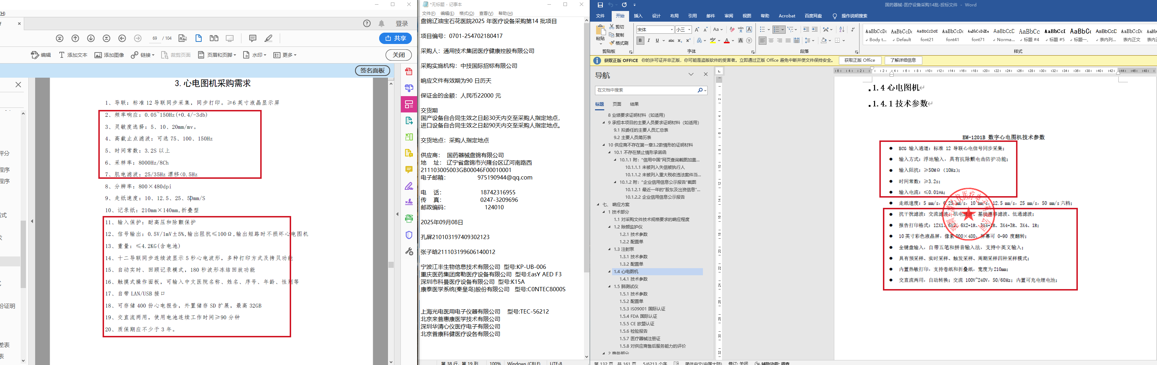This screenshot has height=365, width=1157.
Task: Toggle show paragraph marks in Word
Action: pos(853,30)
